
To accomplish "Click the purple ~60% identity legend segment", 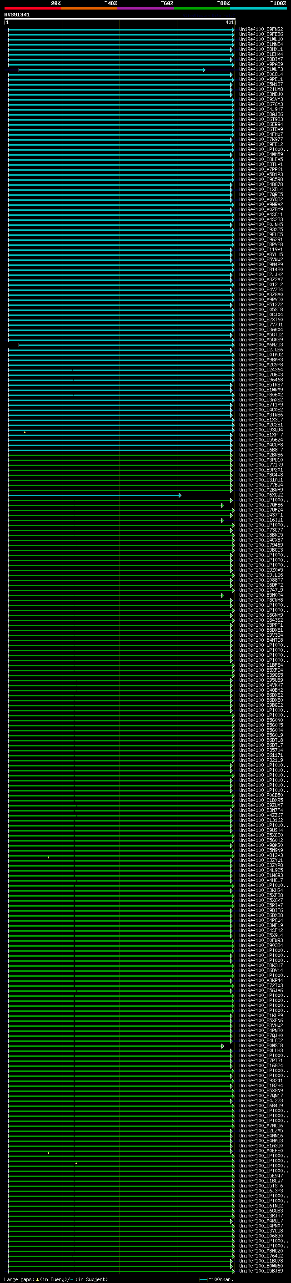I will [x=146, y=8].
